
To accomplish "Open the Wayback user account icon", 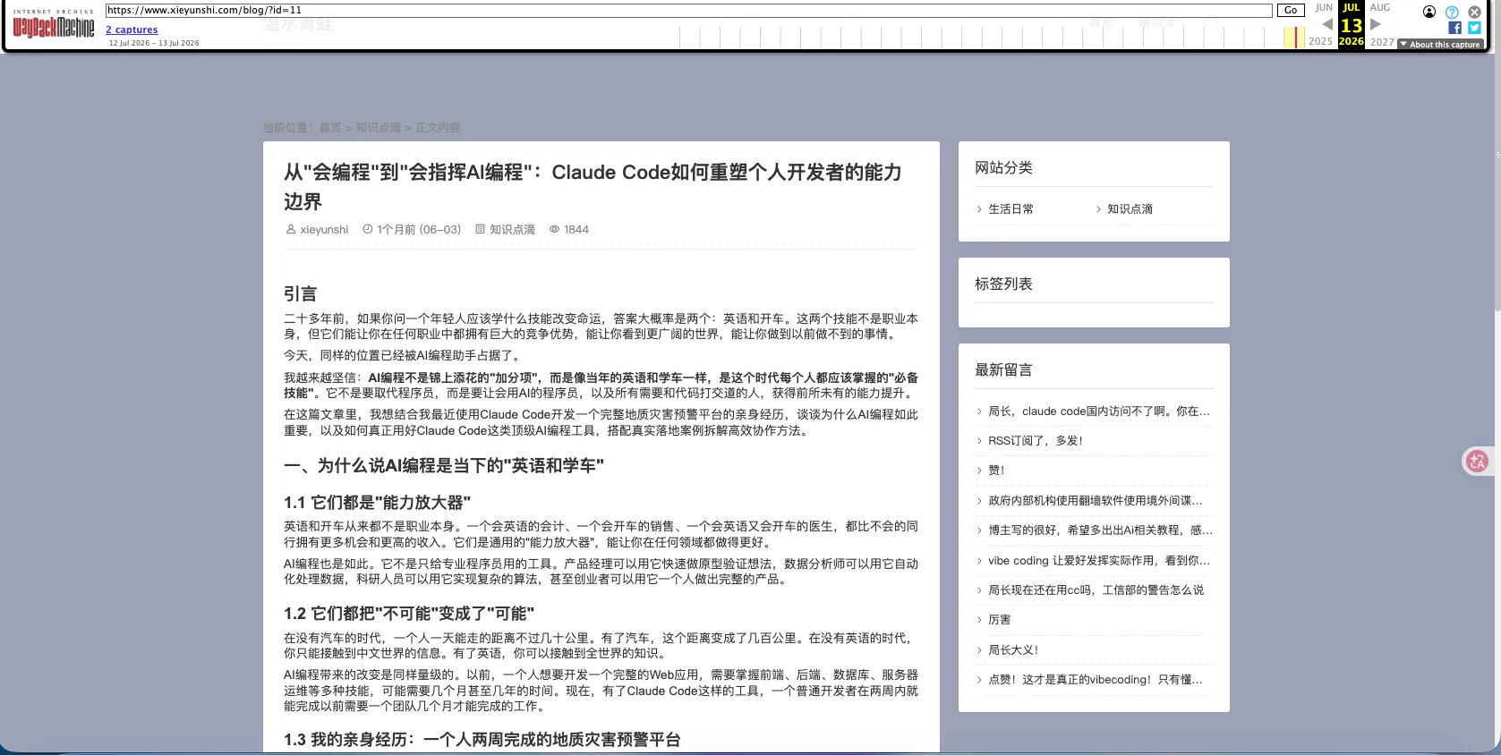I will (x=1429, y=12).
